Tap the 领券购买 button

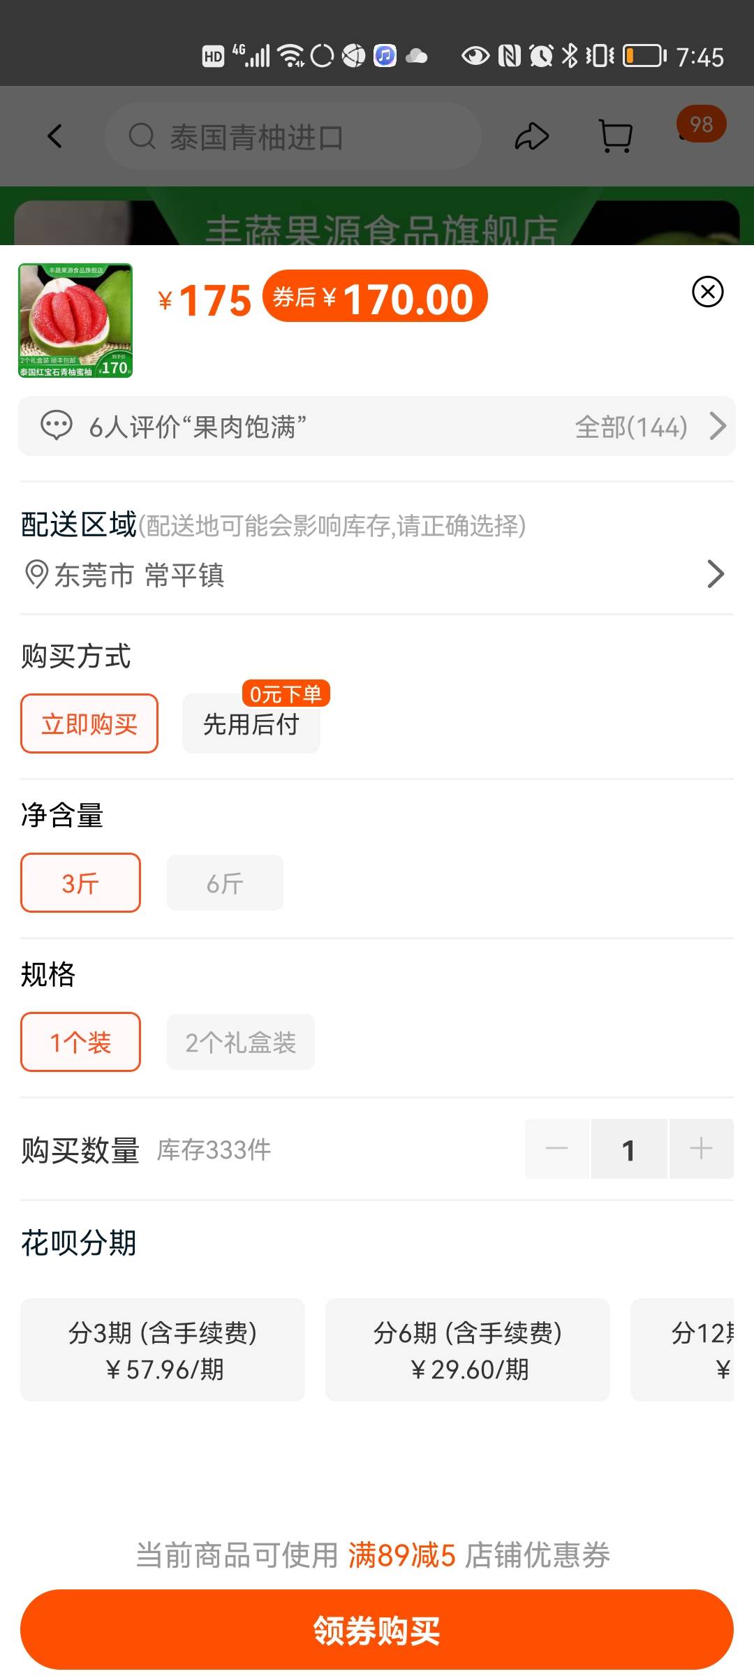tap(377, 1631)
